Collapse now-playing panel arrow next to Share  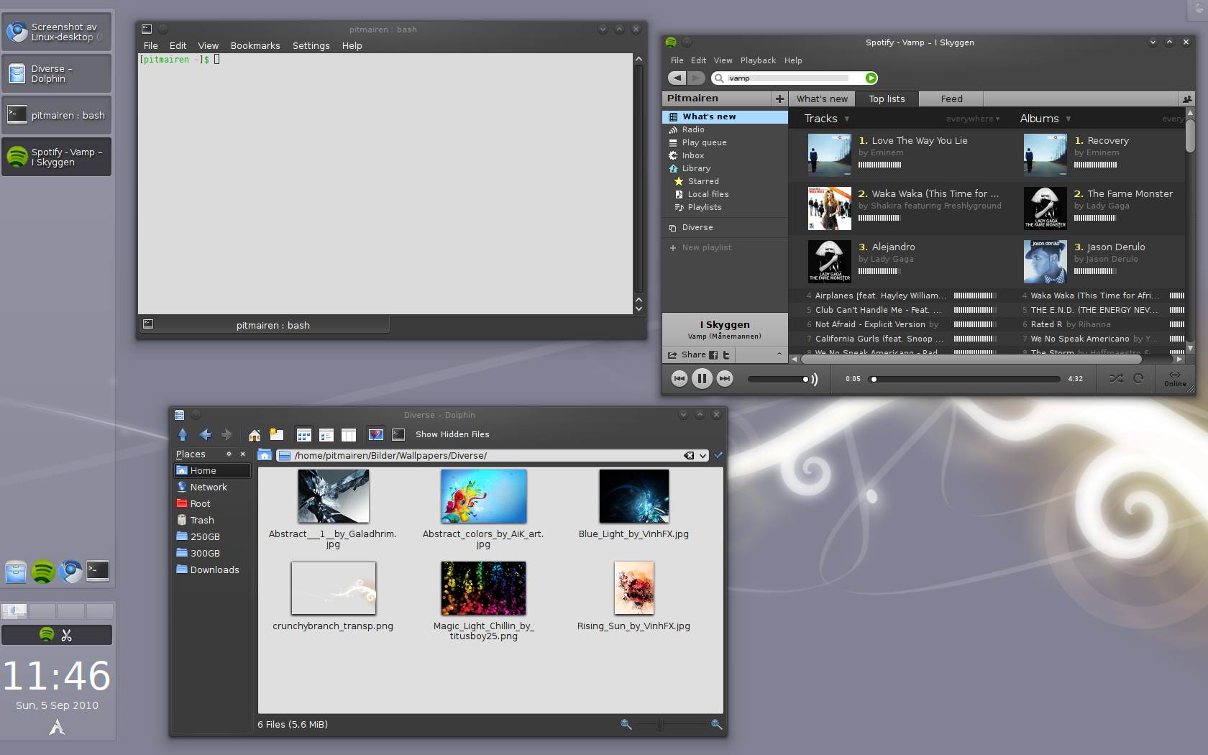[x=779, y=354]
